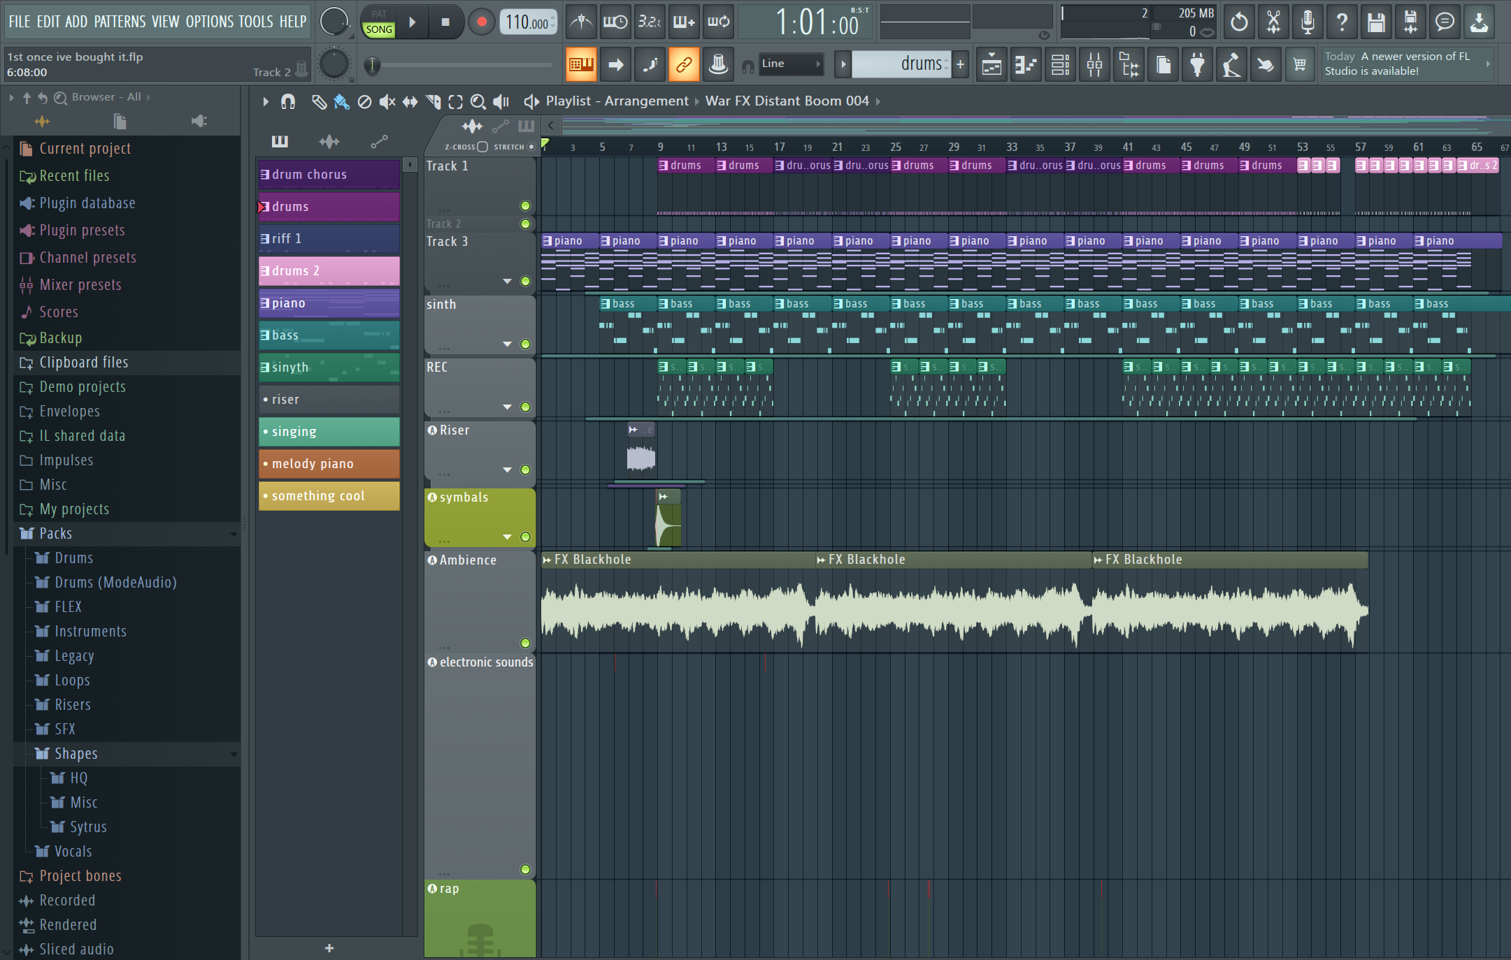
Task: Select the playlist delete tool
Action: [364, 102]
